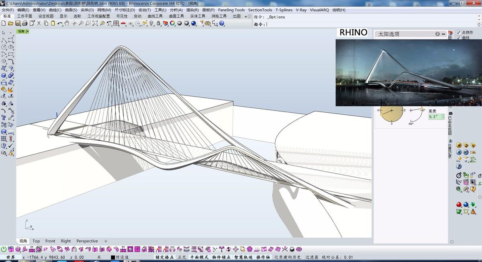Image resolution: width=482 pixels, height=262 pixels.
Task: Click the New file icon
Action: [x=4, y=23]
